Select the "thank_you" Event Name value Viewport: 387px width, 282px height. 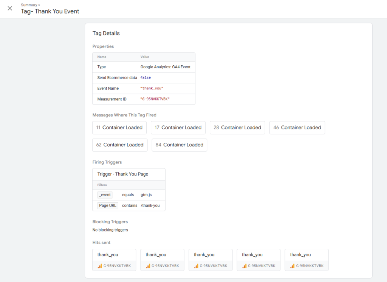click(152, 88)
